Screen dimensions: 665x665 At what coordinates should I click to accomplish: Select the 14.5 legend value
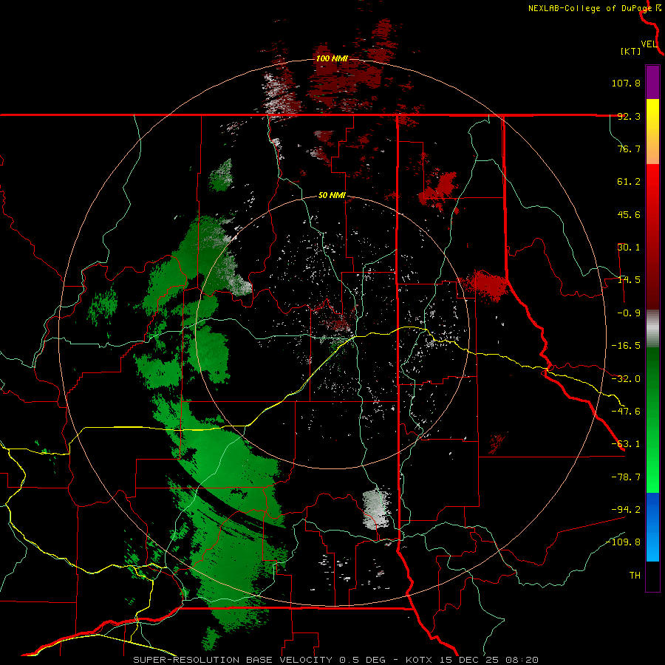coord(629,280)
